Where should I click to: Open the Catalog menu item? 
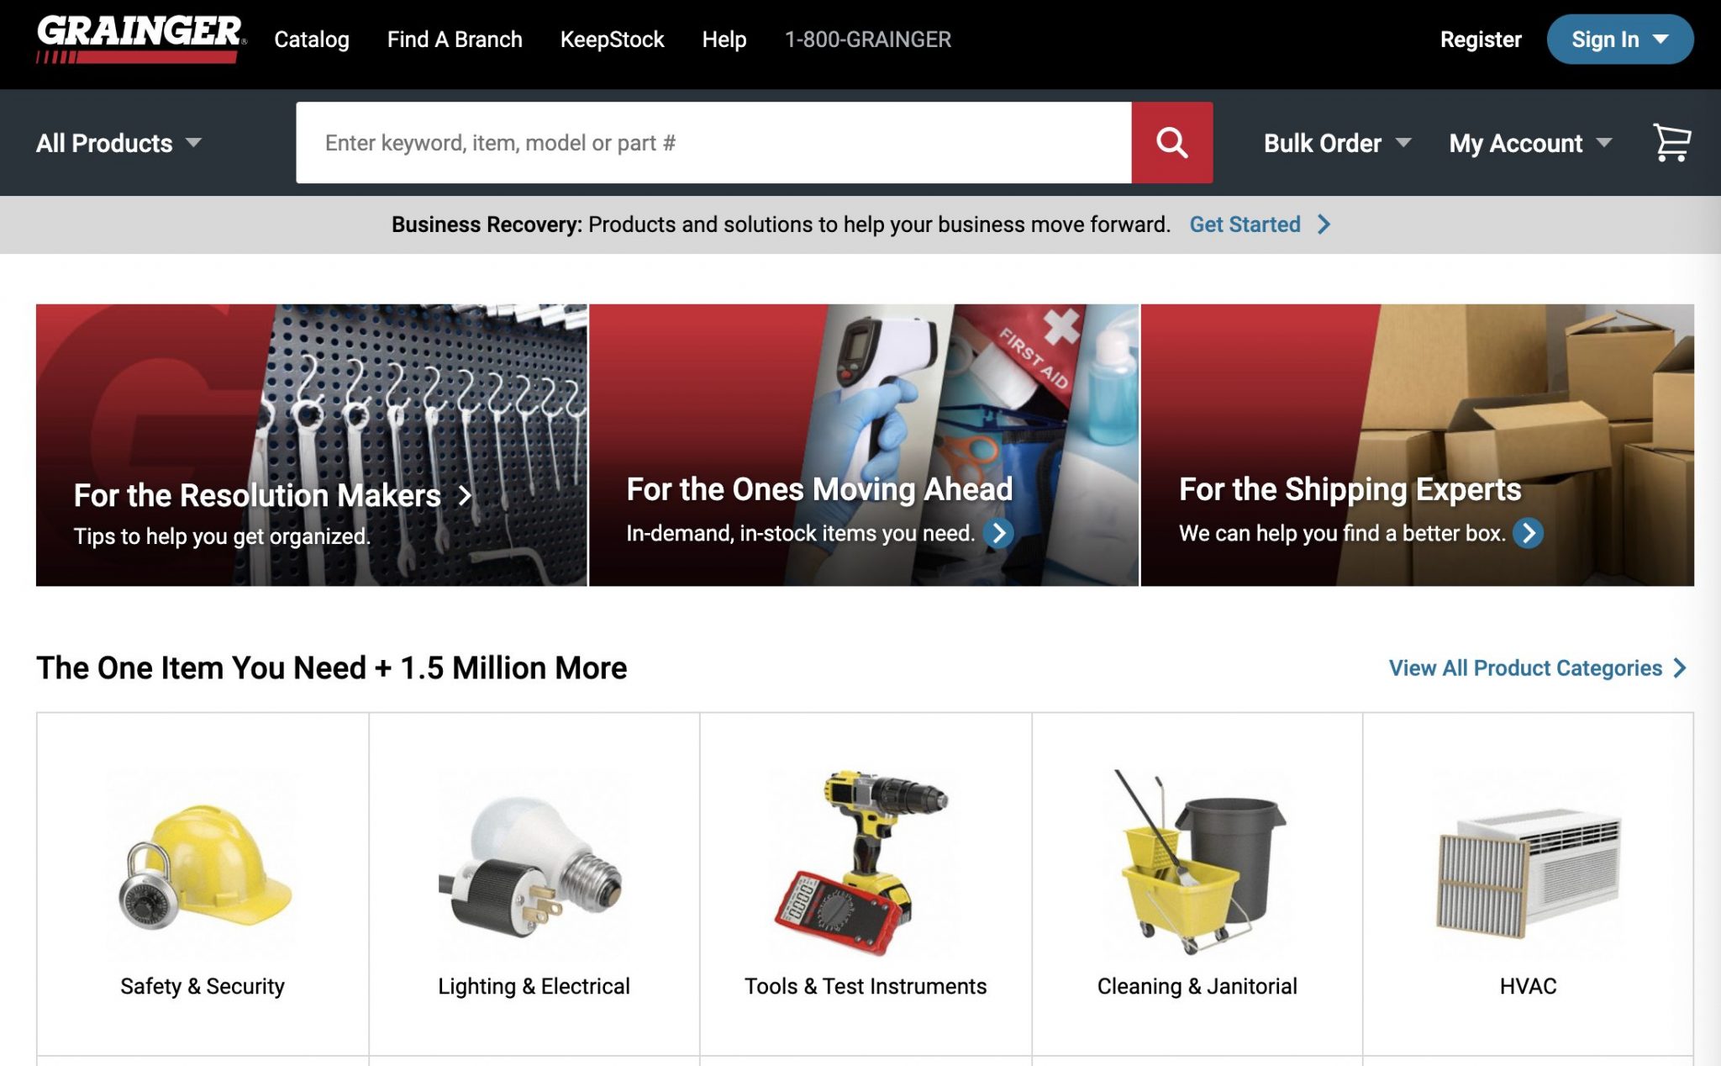pos(312,40)
